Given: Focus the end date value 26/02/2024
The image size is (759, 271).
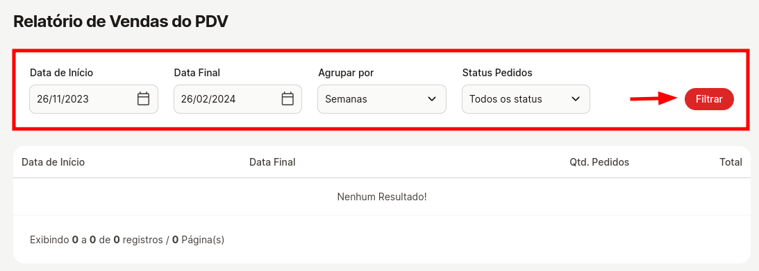Looking at the screenshot, I should tap(208, 99).
